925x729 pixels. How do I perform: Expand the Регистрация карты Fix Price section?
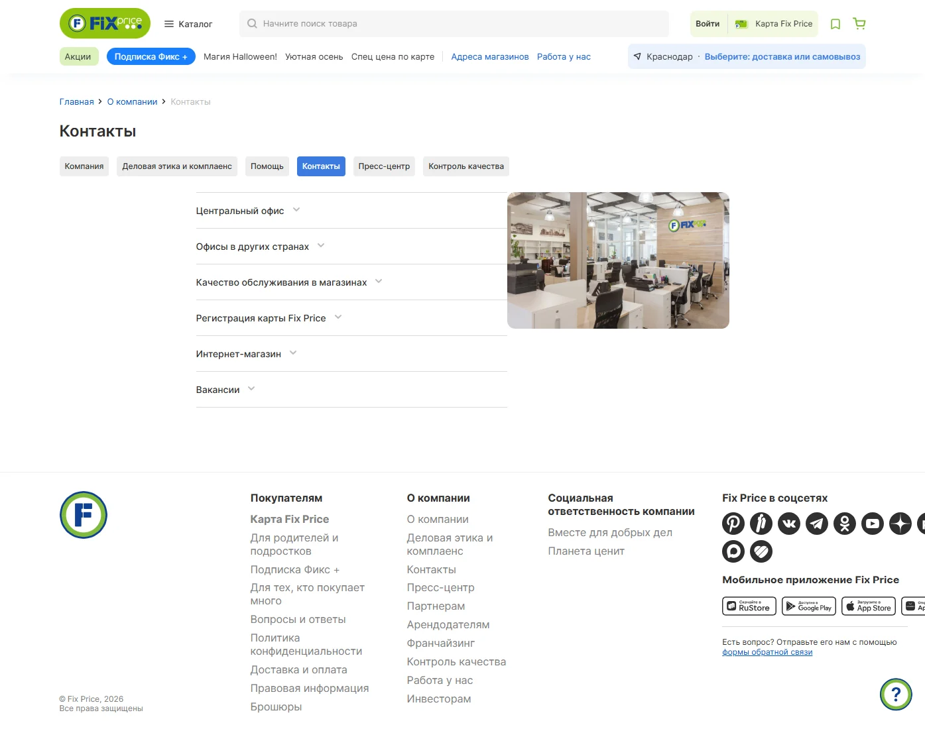coord(351,318)
